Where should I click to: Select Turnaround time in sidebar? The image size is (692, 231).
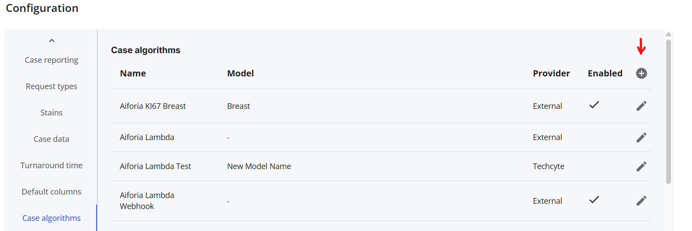pos(51,166)
